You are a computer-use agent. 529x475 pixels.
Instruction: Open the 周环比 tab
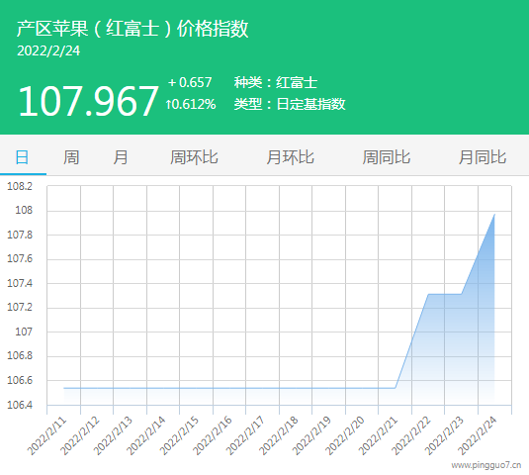(x=194, y=157)
